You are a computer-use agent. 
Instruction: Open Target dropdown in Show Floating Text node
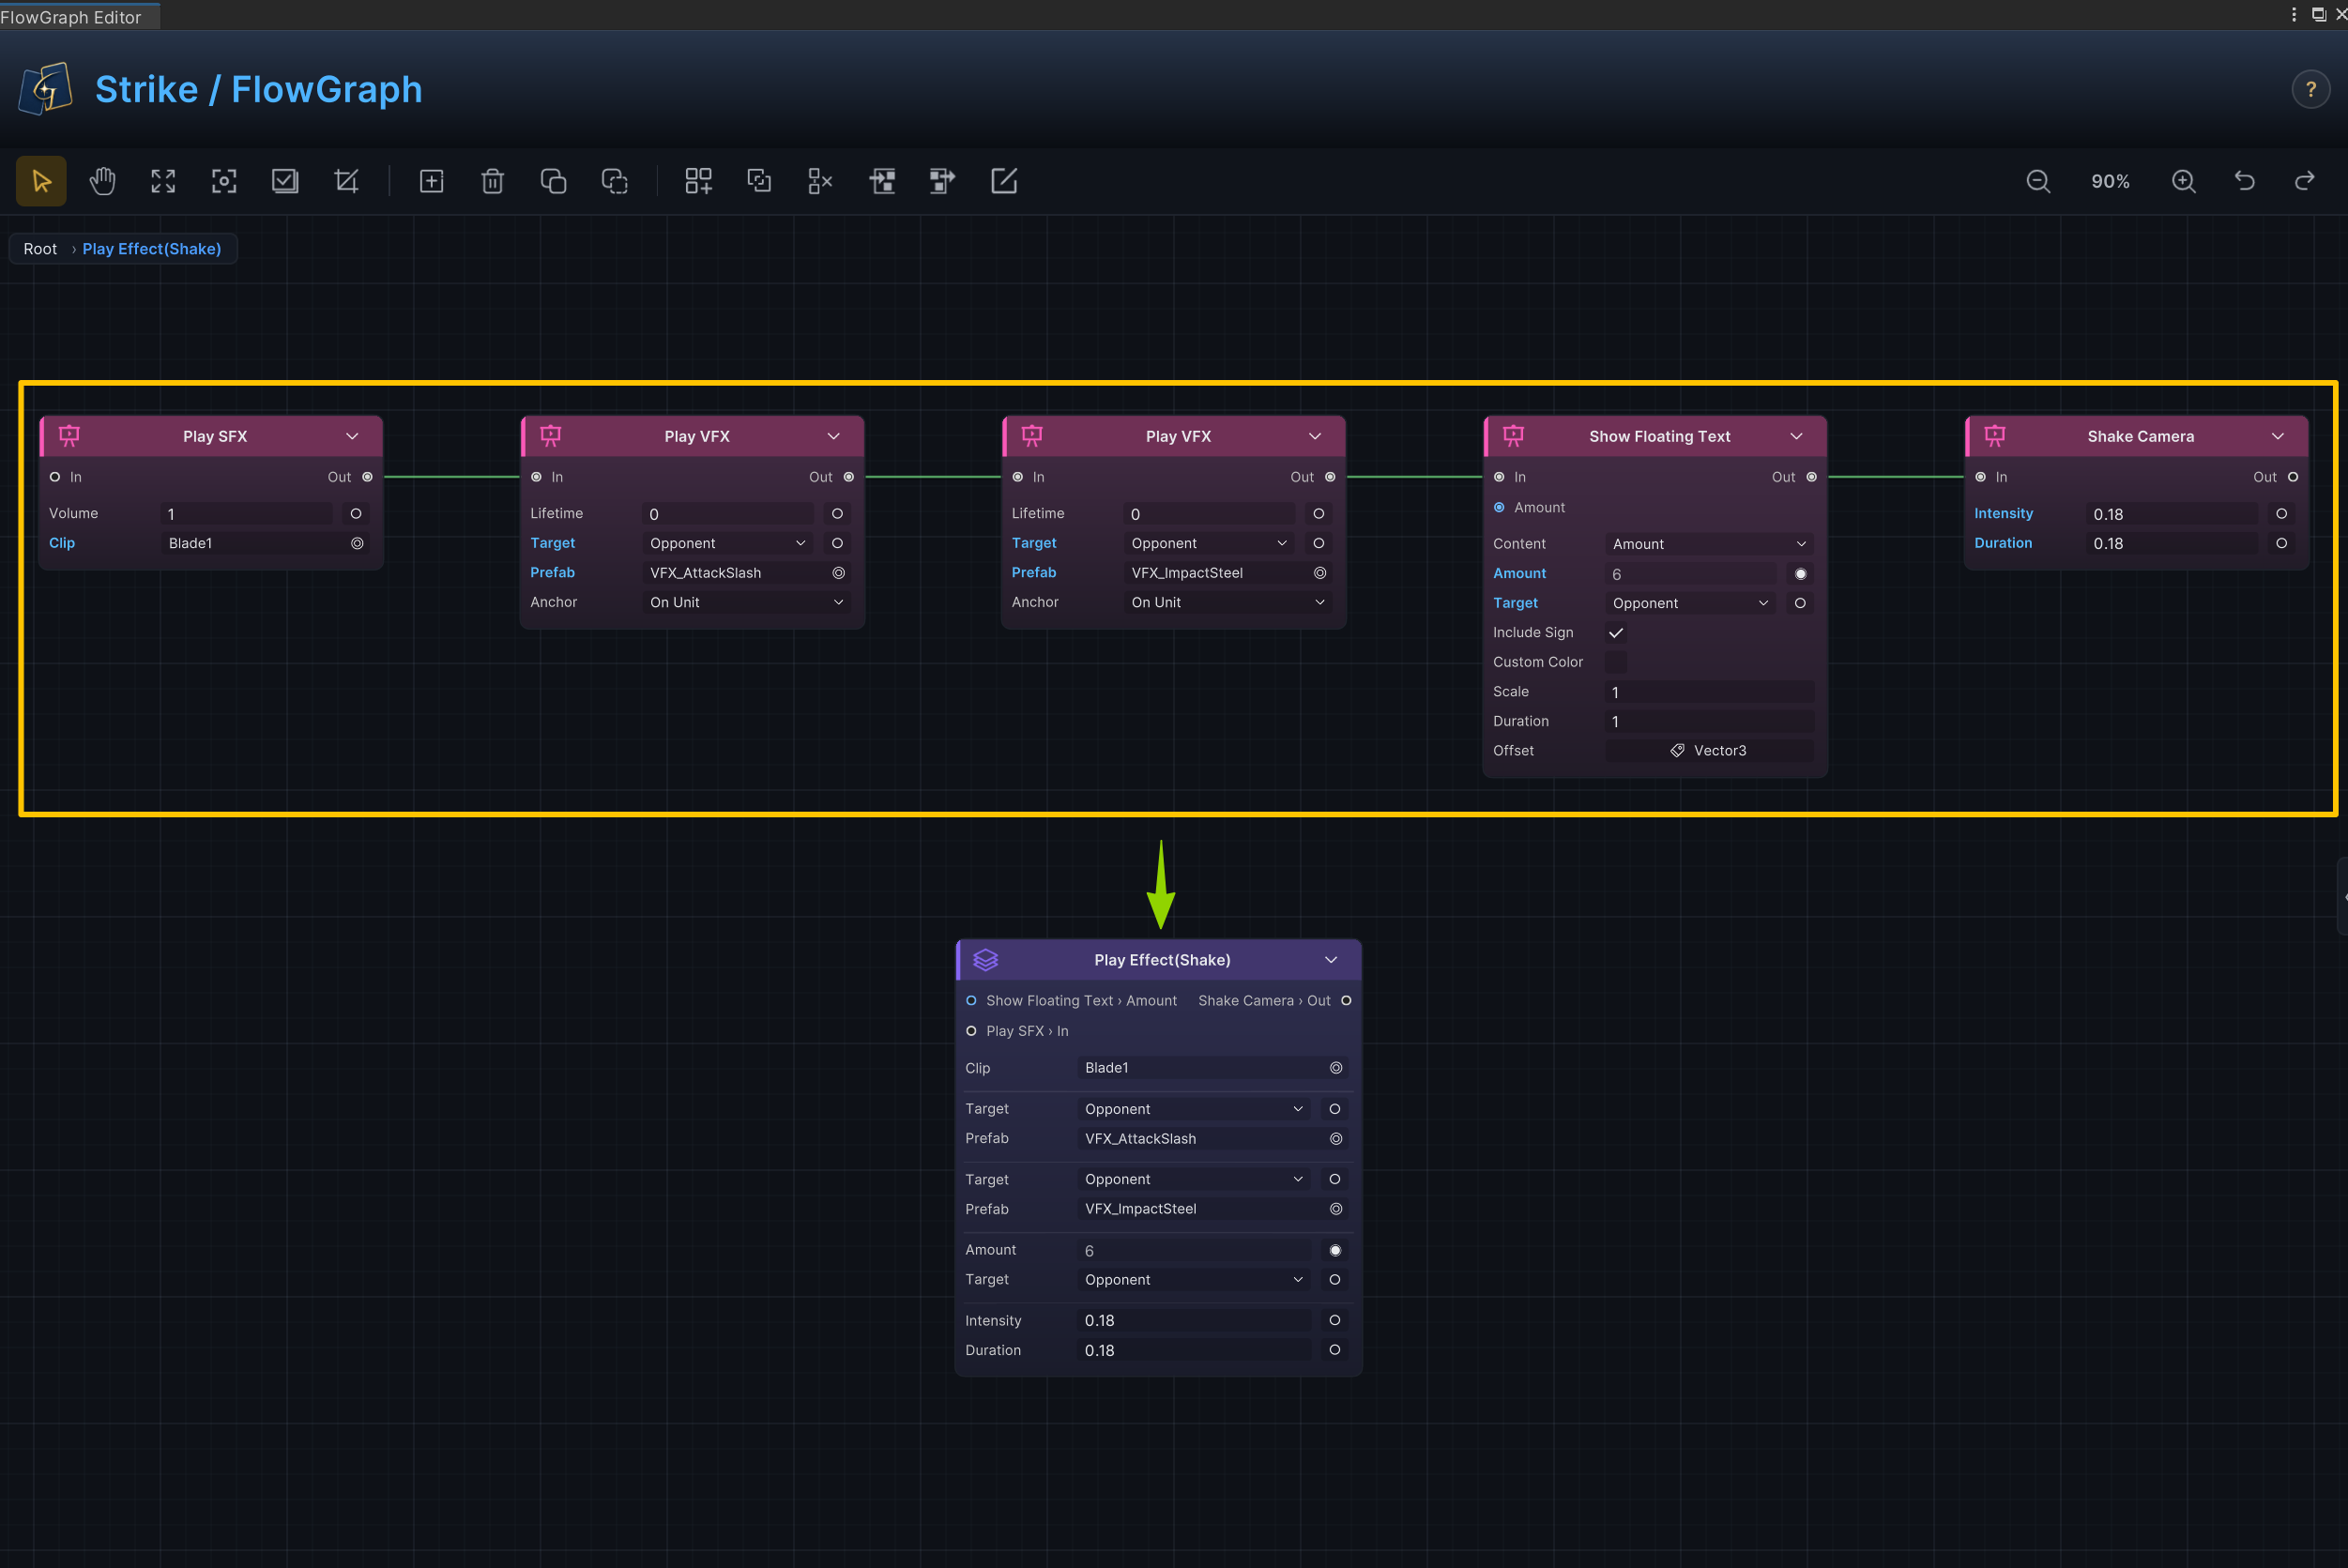1691,603
